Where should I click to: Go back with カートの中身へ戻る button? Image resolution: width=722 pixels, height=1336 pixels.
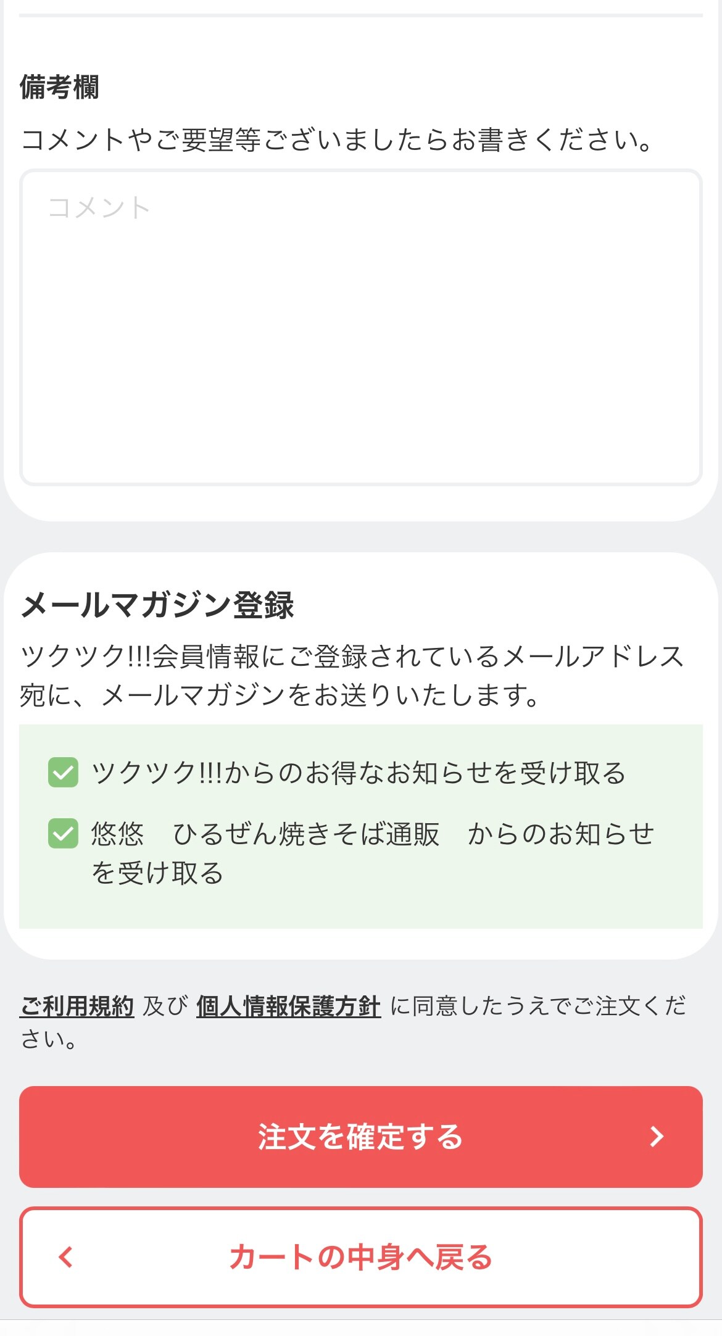point(361,1257)
